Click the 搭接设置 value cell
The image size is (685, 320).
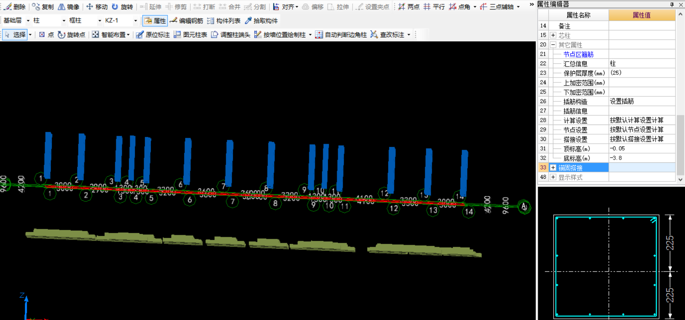click(x=642, y=139)
